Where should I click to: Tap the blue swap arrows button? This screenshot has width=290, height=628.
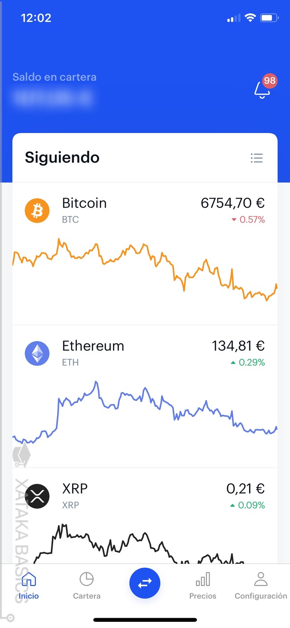pyautogui.click(x=145, y=583)
